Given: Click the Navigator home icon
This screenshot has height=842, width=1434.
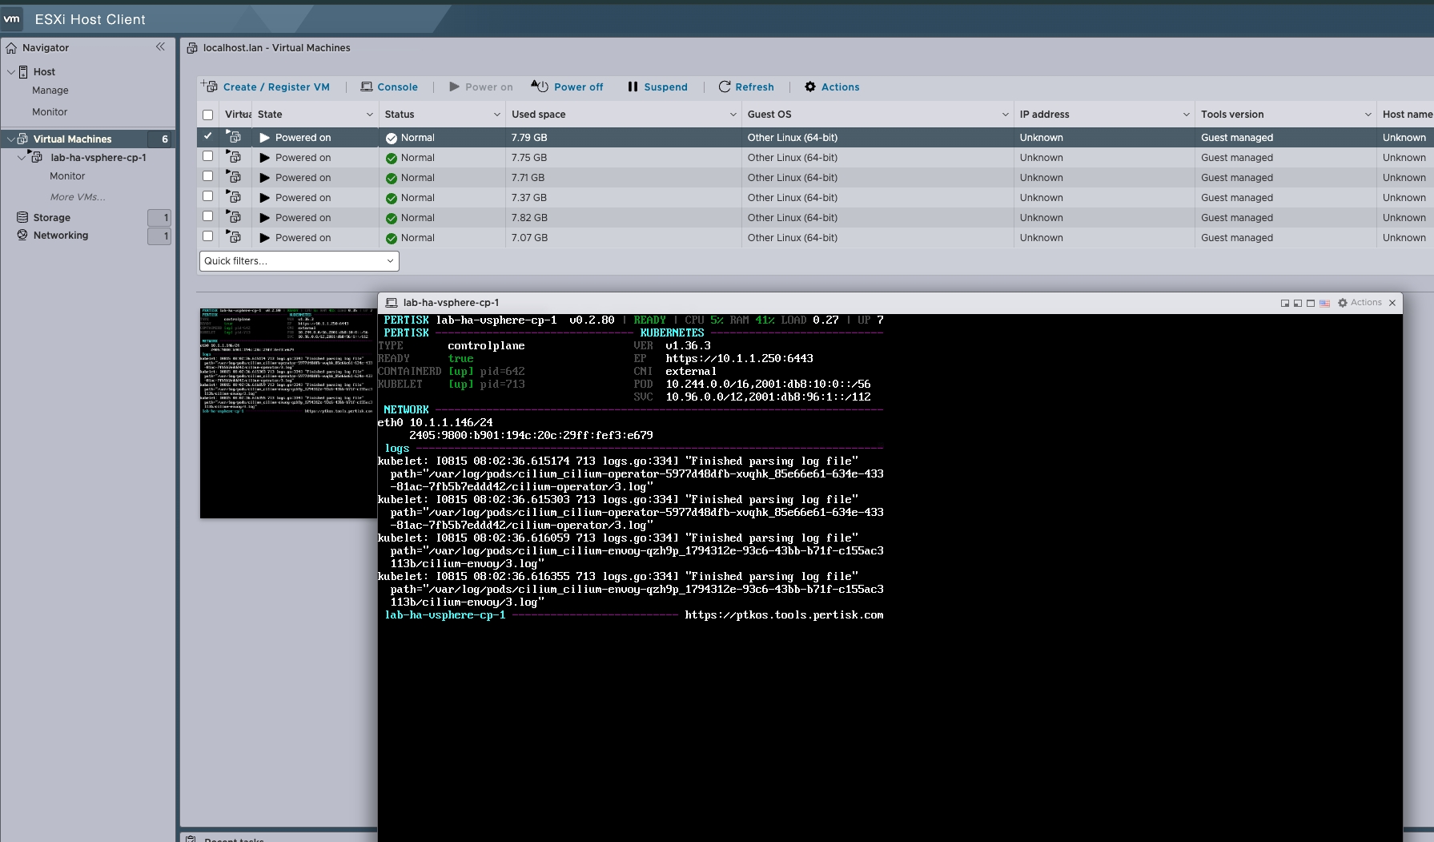Looking at the screenshot, I should (x=11, y=48).
